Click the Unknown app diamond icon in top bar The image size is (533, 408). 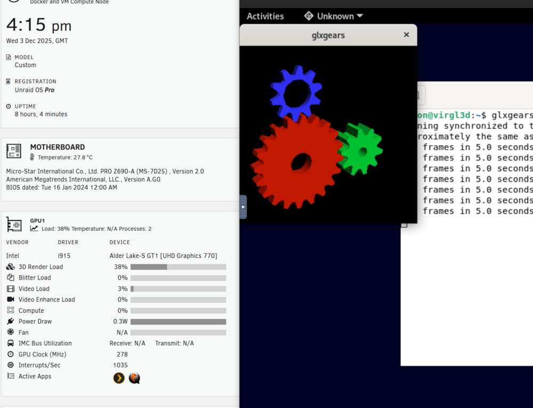(308, 15)
